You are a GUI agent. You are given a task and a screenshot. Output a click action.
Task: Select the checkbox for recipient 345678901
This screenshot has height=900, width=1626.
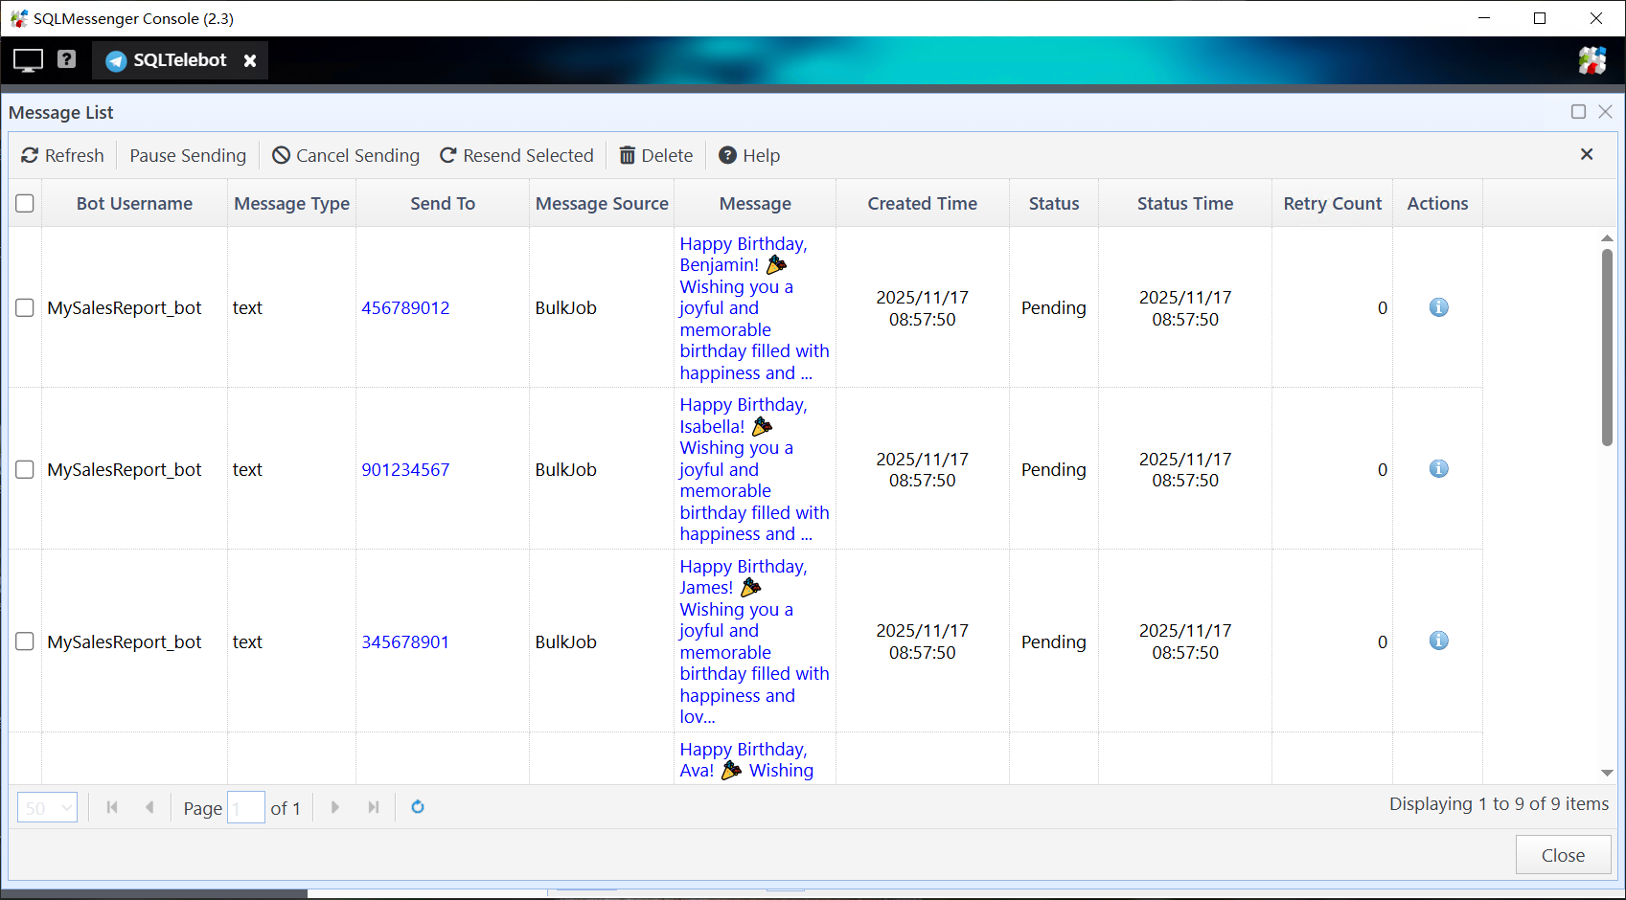coord(25,641)
